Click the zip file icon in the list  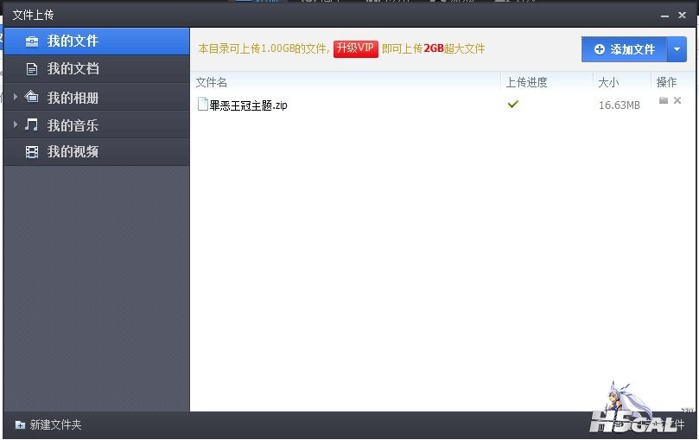click(x=203, y=105)
